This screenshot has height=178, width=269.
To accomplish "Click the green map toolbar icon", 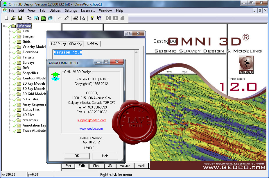I will 43,18.
